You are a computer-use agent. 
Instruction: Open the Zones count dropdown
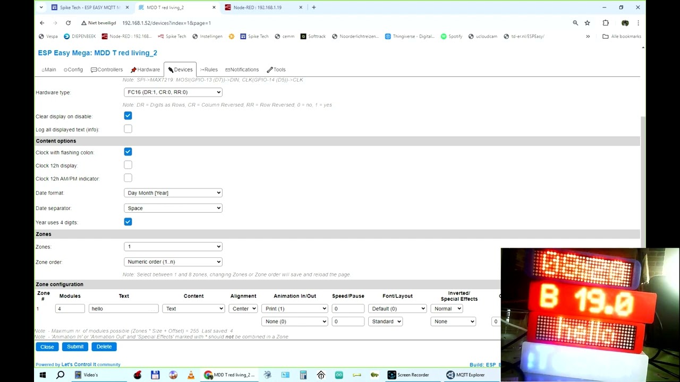click(173, 246)
